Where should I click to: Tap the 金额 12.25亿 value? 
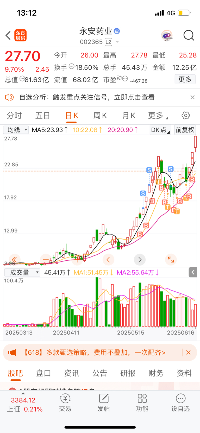coord(184,68)
